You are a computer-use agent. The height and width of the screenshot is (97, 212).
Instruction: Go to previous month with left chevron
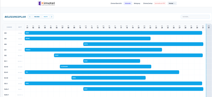pyautogui.click(x=30, y=17)
